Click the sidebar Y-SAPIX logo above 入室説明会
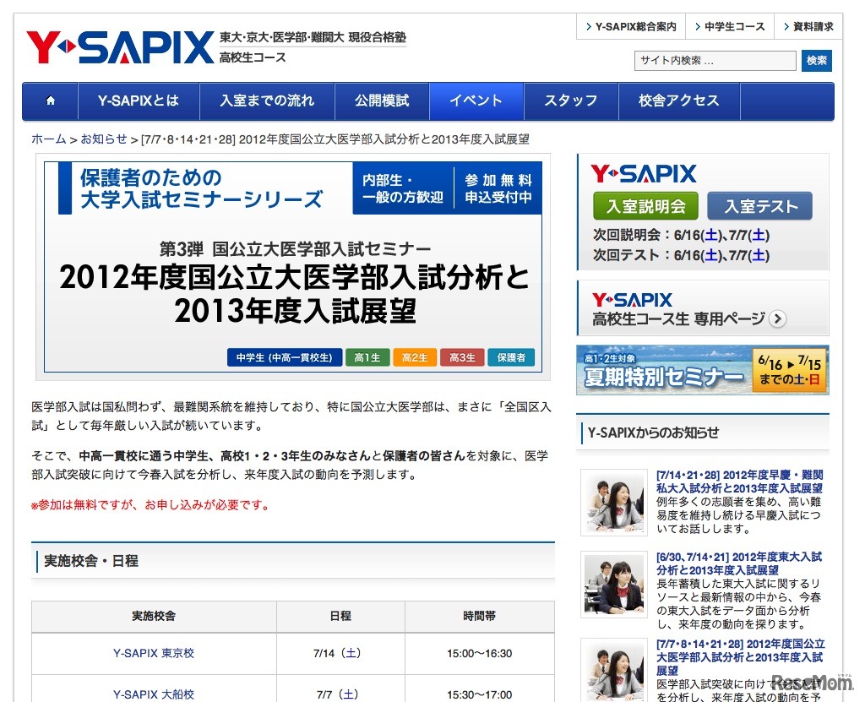The image size is (865, 702). point(644,175)
